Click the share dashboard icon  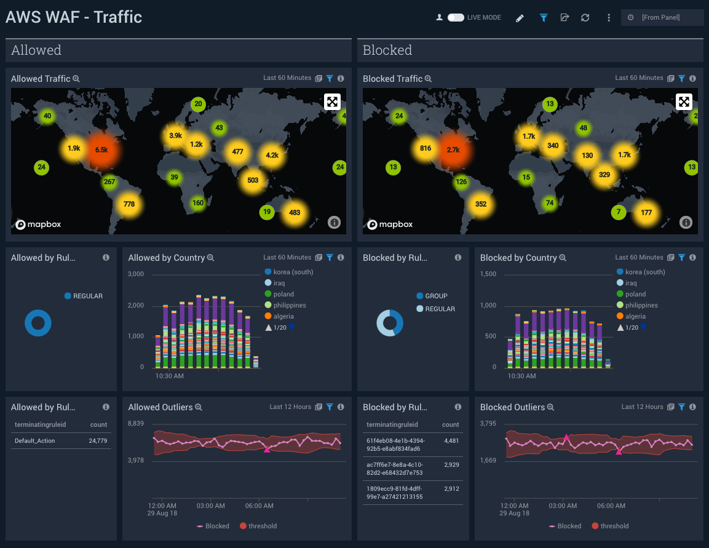(x=564, y=18)
